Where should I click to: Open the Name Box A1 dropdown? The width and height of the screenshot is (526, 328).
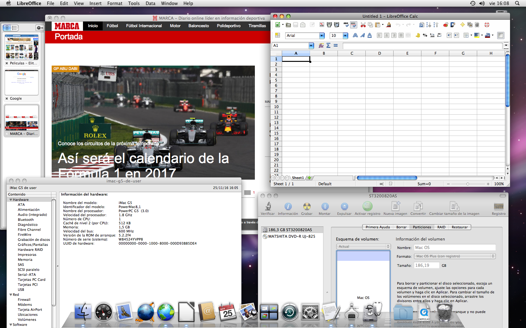click(311, 46)
